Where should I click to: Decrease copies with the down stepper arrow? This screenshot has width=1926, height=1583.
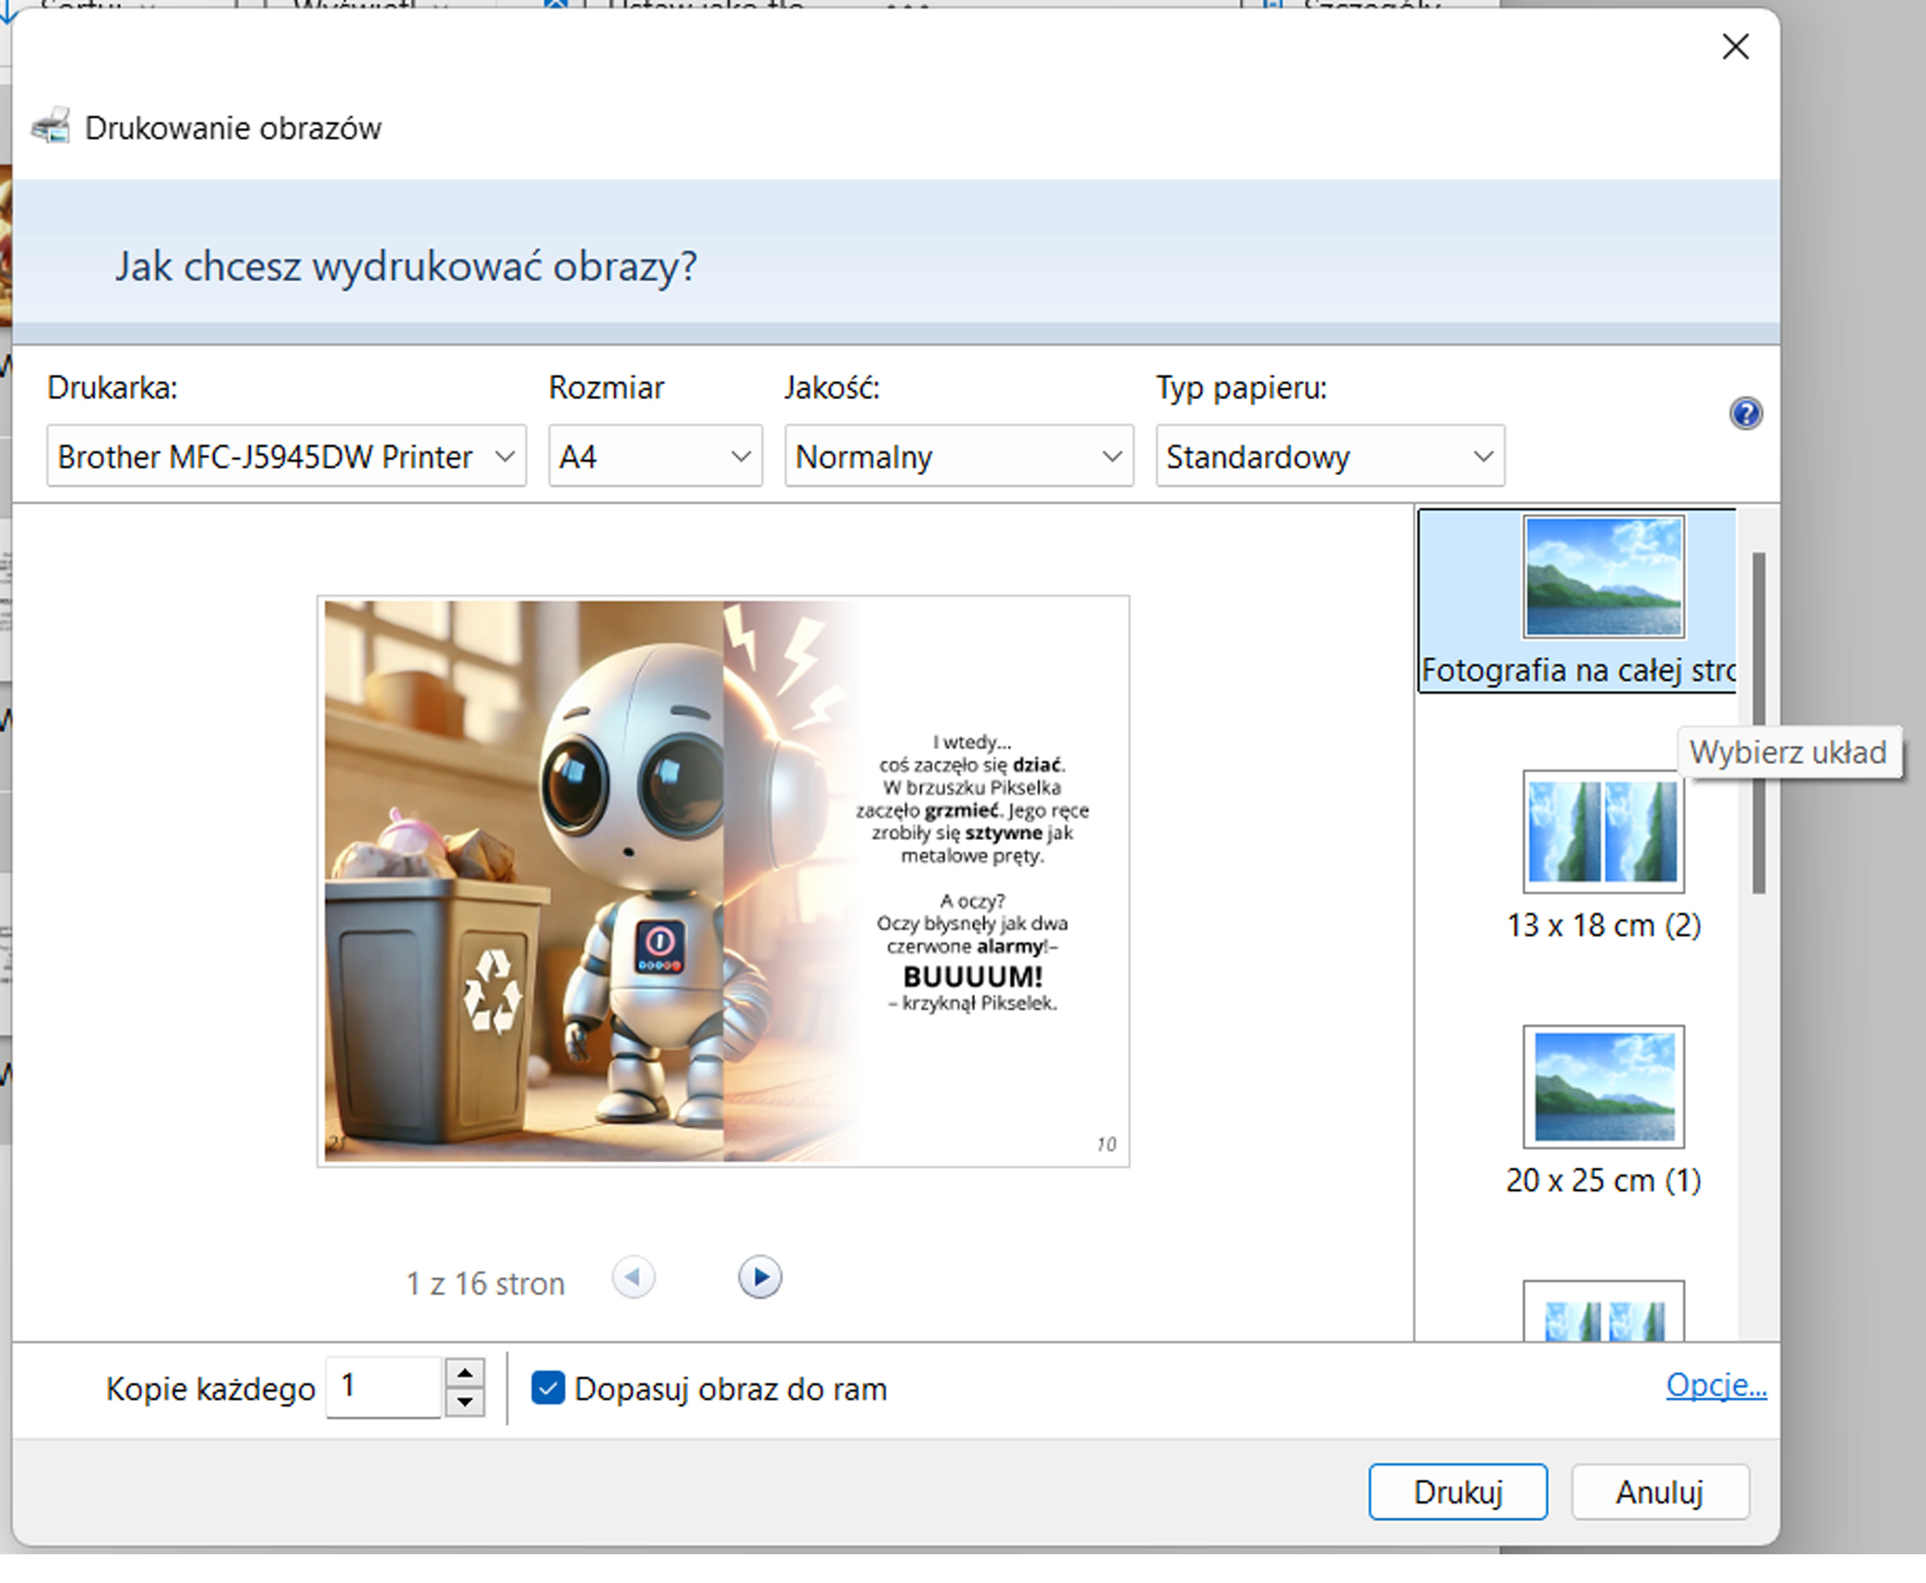pyautogui.click(x=465, y=1401)
